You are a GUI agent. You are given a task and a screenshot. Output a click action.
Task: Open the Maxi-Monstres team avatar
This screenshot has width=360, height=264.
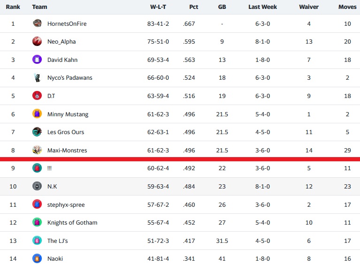pyautogui.click(x=37, y=150)
